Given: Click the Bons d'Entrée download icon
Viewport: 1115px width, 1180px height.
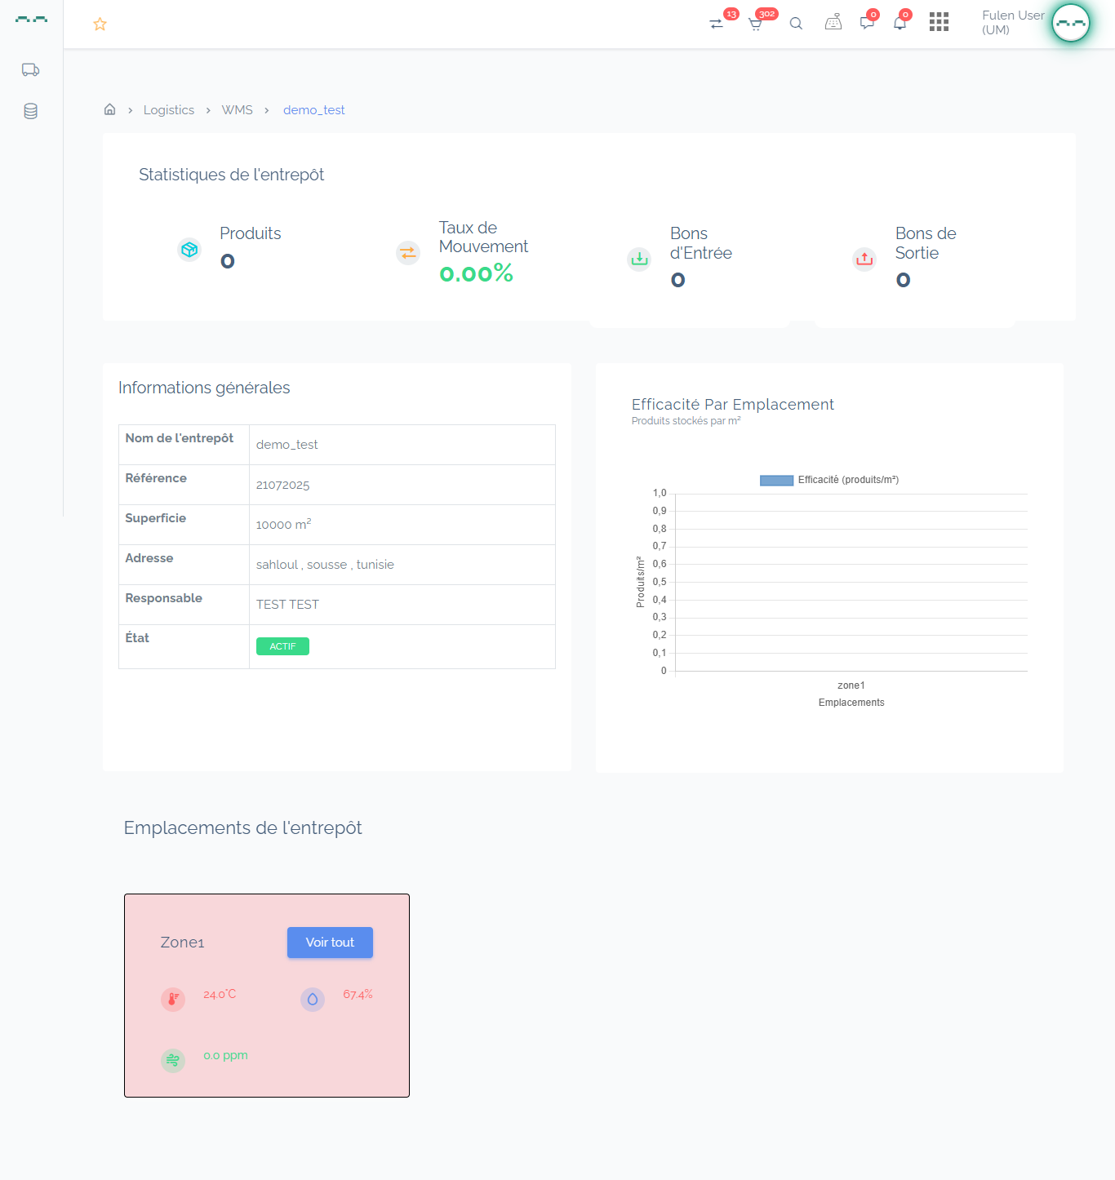Looking at the screenshot, I should [x=639, y=260].
